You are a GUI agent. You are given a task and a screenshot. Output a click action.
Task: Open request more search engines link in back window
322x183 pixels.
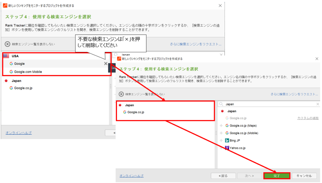196,44
